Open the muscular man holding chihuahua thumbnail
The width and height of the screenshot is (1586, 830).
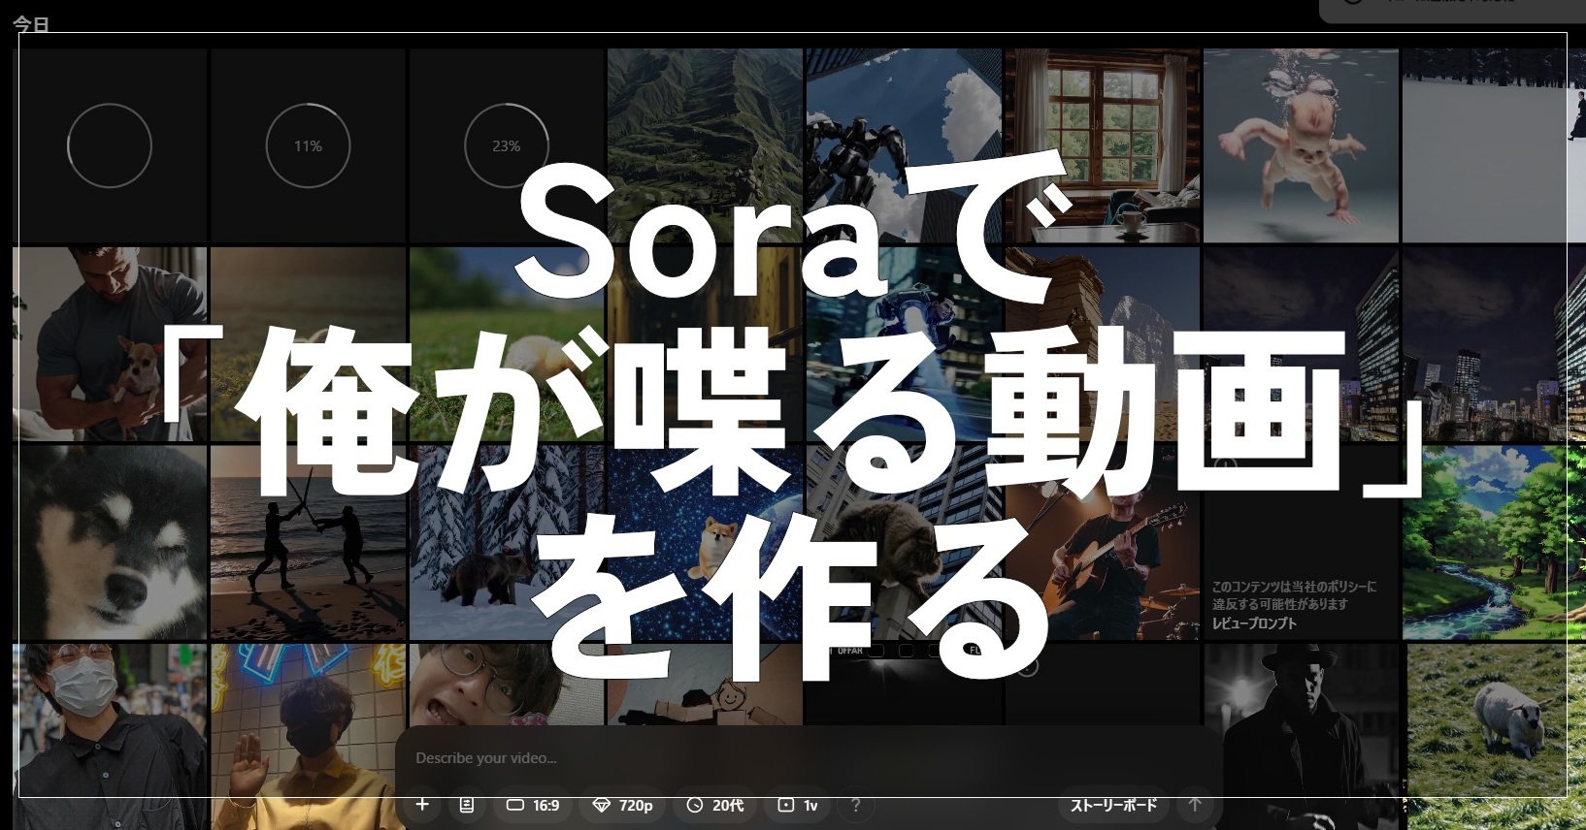coord(110,343)
